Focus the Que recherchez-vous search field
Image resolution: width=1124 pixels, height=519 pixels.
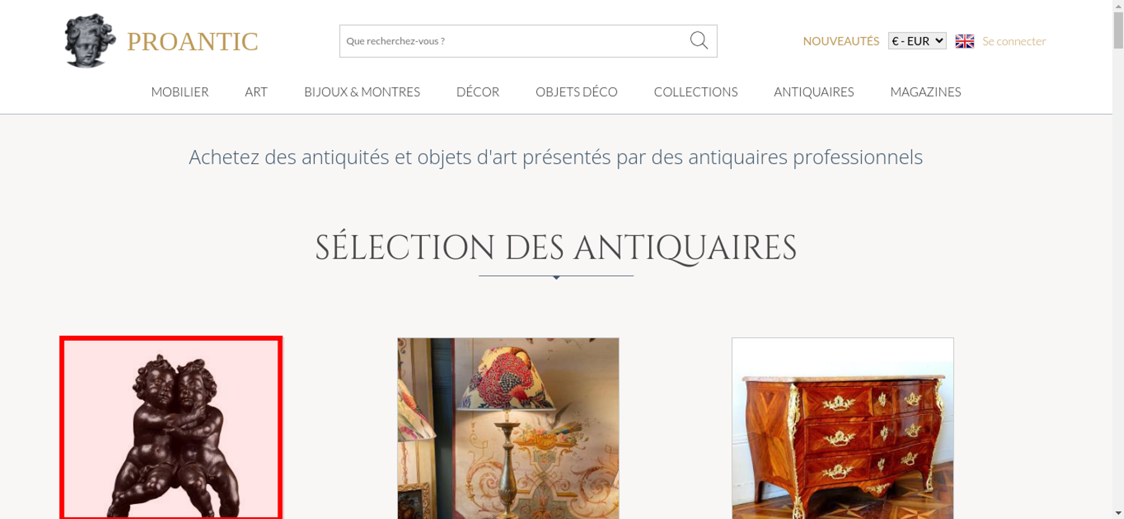514,41
